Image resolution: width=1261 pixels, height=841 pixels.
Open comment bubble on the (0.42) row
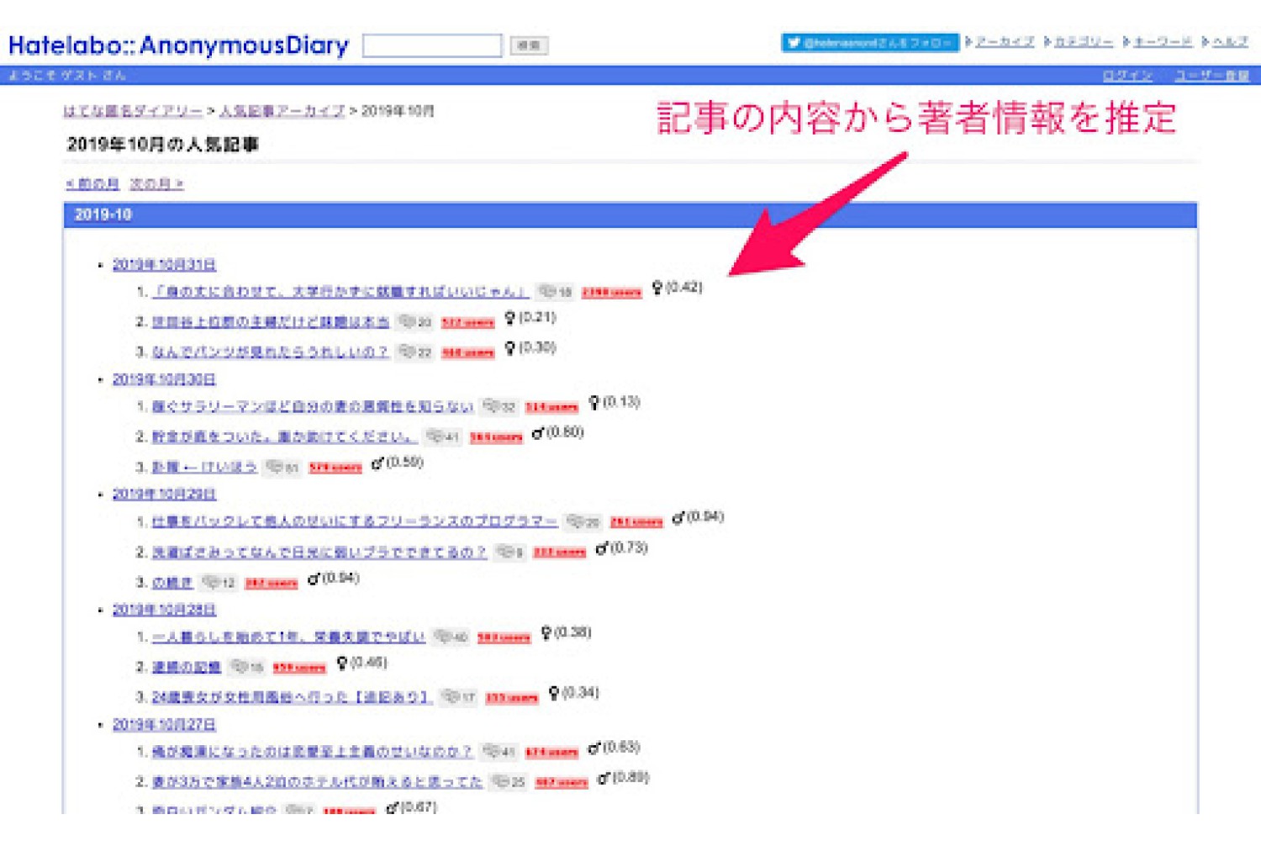coord(556,292)
